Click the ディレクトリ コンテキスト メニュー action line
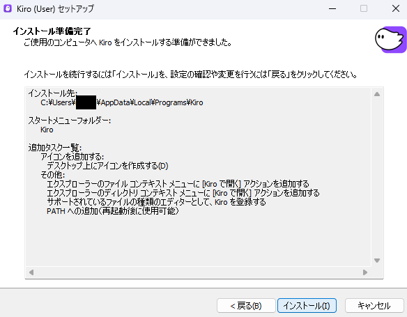Screen dimensions: 407x317 [183, 193]
